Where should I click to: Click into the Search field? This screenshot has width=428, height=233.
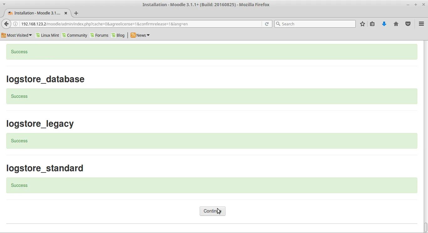[315, 24]
